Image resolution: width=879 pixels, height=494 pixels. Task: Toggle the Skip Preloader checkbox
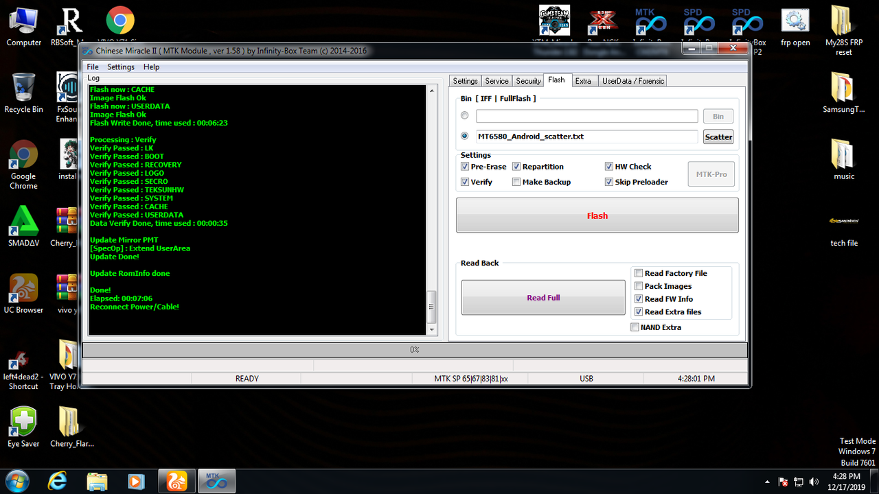click(x=609, y=182)
